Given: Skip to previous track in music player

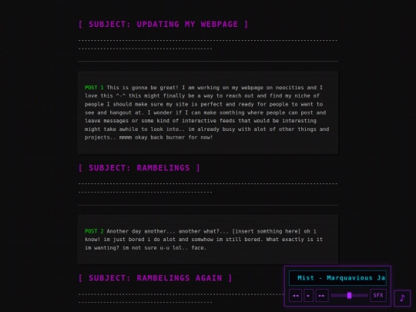Looking at the screenshot, I should click(x=295, y=296).
